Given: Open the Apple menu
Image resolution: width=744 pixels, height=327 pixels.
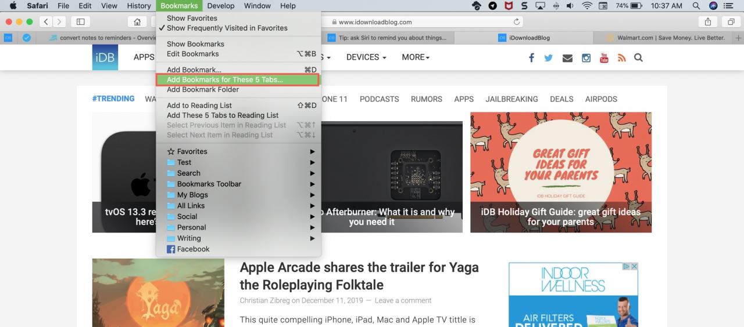Looking at the screenshot, I should [13, 6].
